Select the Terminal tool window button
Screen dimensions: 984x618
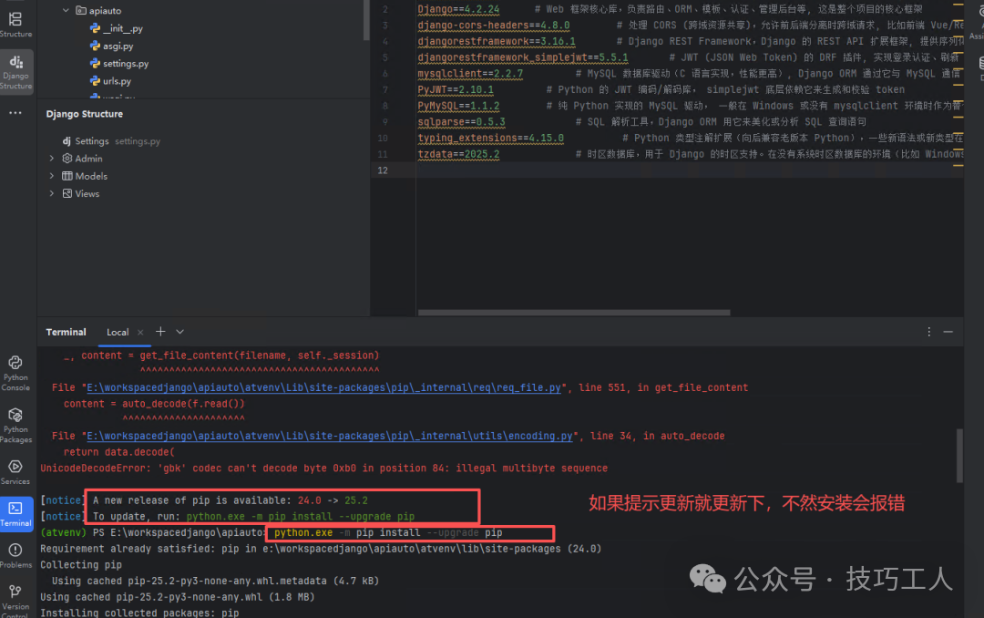click(16, 513)
